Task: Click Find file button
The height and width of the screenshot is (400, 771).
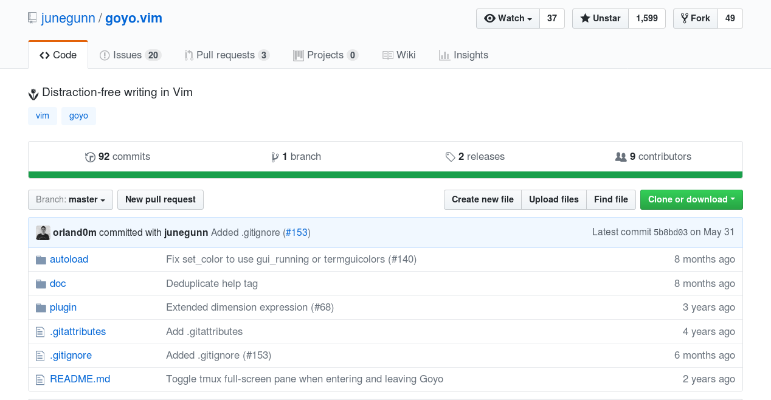Action: tap(611, 199)
